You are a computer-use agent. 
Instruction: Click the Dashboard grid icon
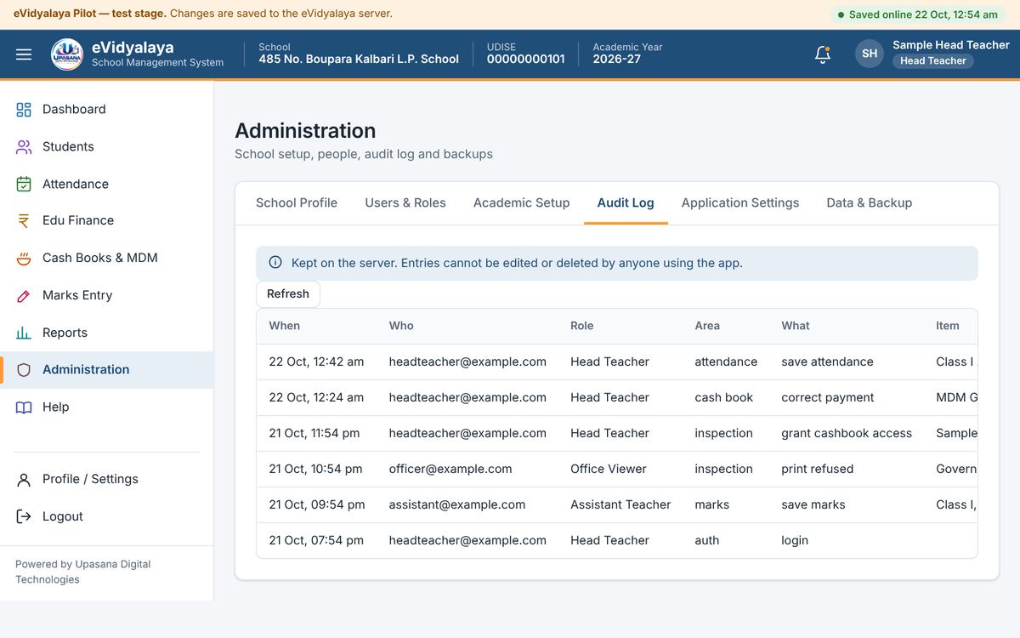24,110
